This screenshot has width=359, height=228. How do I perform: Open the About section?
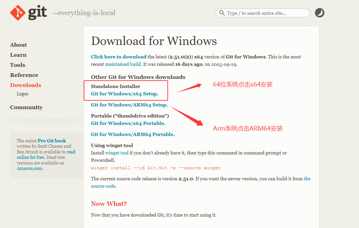tap(18, 45)
